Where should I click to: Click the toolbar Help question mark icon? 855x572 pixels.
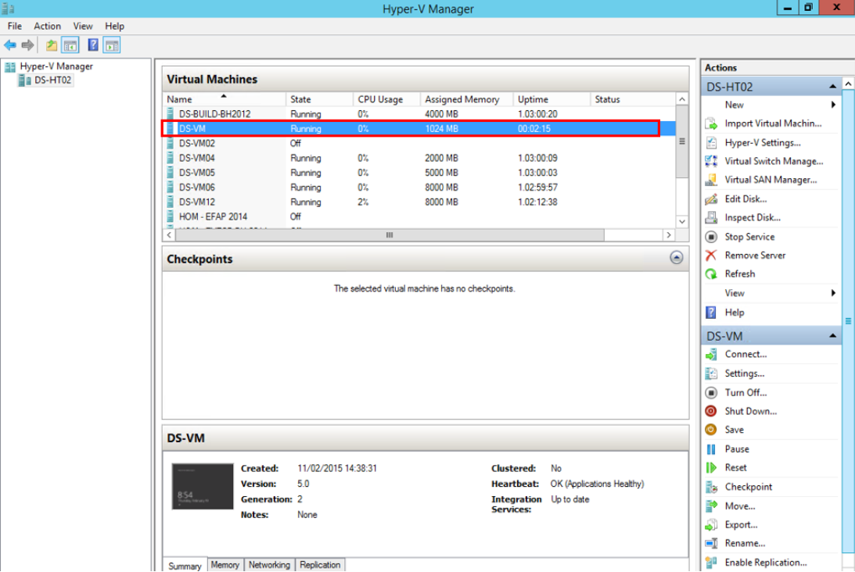[x=93, y=45]
